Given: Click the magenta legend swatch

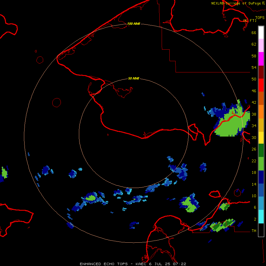Looking at the screenshot, I should point(261,59).
